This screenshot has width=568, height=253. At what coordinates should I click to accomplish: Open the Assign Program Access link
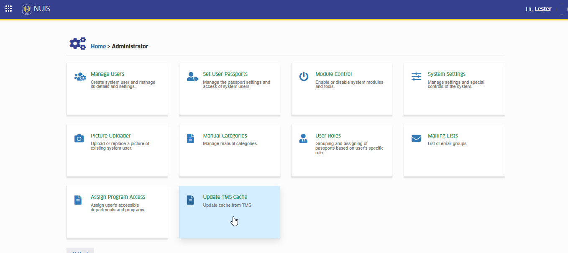118,197
